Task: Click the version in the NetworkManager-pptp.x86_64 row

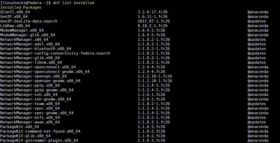Action: pyautogui.click(x=154, y=85)
